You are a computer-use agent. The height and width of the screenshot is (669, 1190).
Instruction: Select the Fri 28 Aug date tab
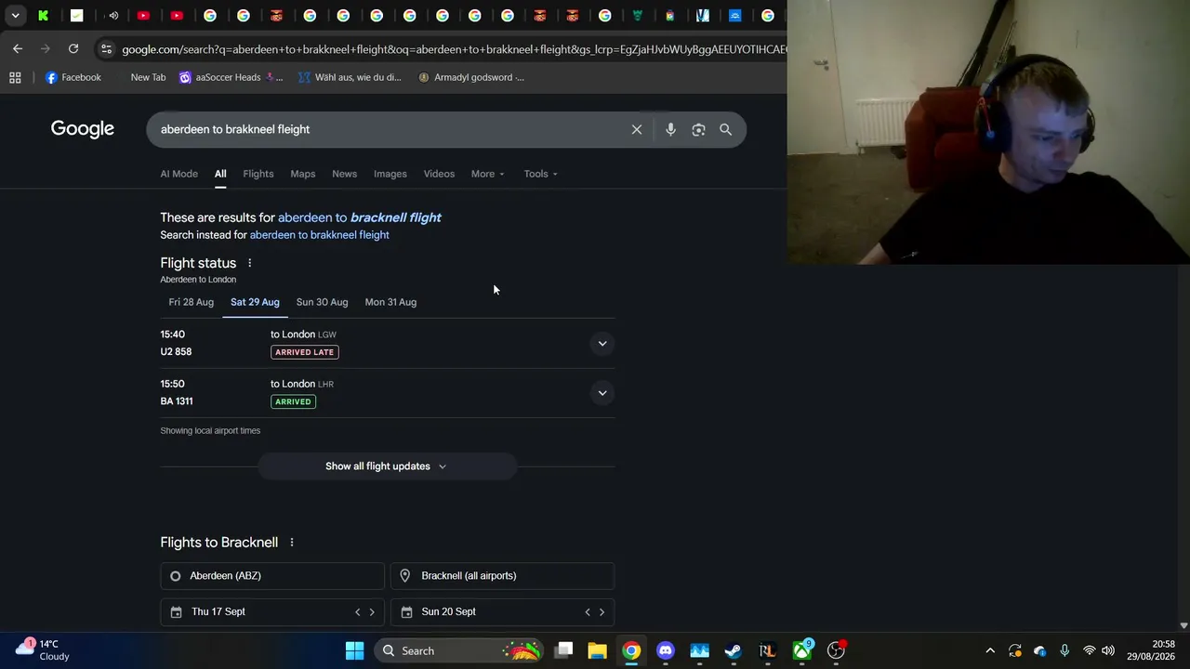(x=192, y=302)
